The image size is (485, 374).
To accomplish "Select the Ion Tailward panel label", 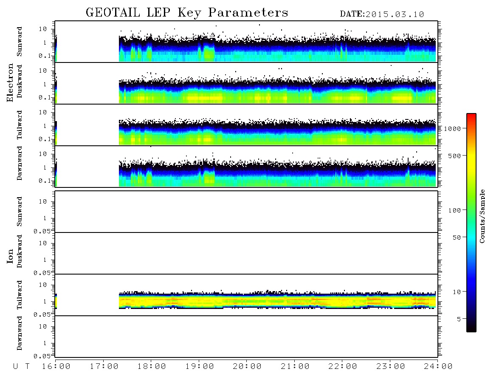I will tap(20, 295).
